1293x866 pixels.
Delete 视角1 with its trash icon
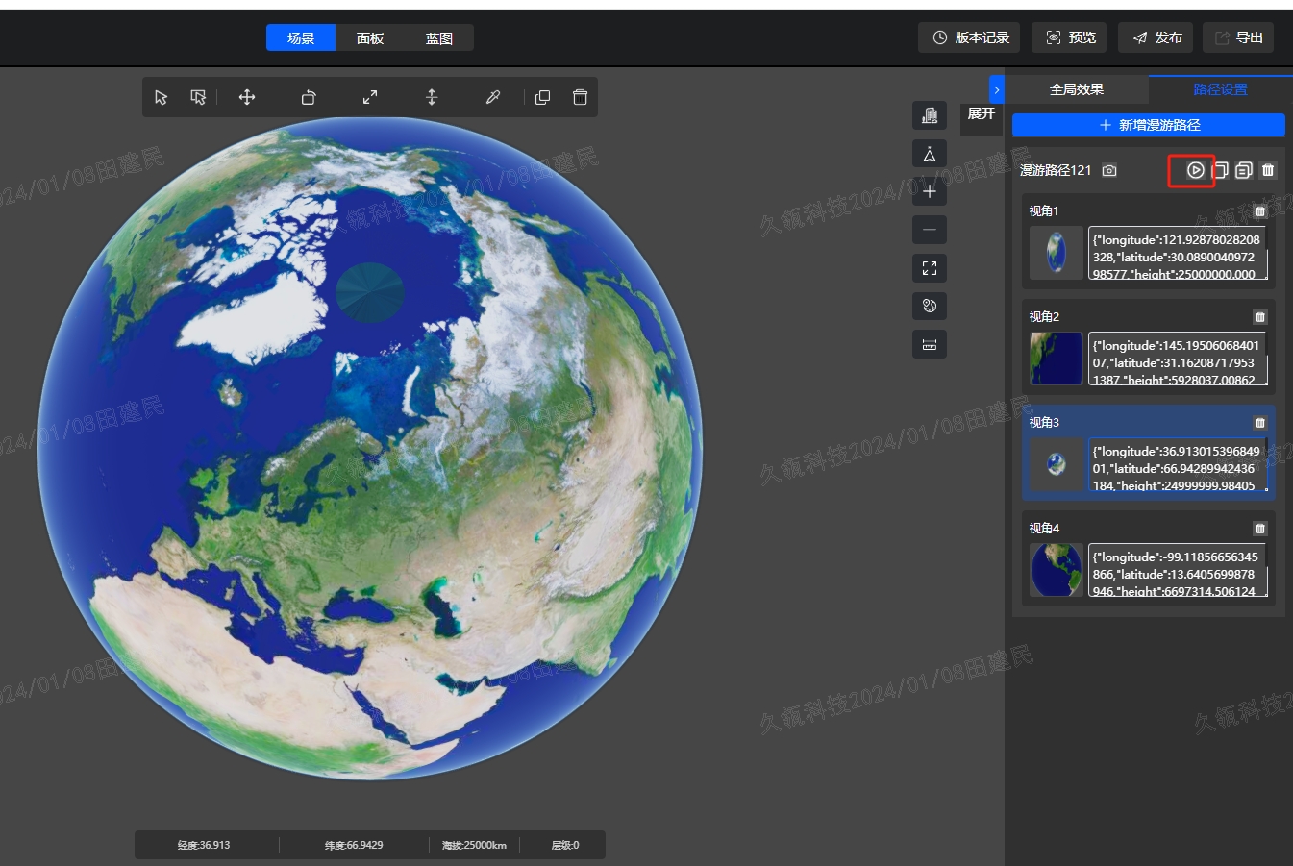1260,211
